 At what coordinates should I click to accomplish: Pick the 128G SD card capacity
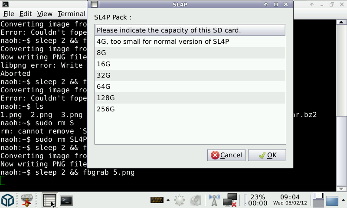tap(105, 98)
